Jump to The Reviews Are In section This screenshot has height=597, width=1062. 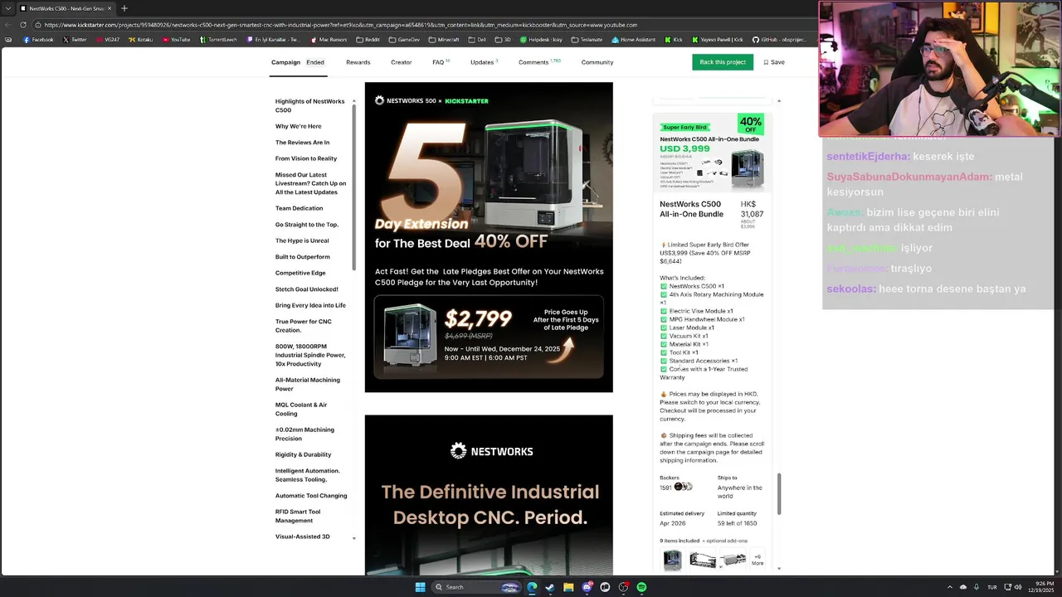[302, 143]
